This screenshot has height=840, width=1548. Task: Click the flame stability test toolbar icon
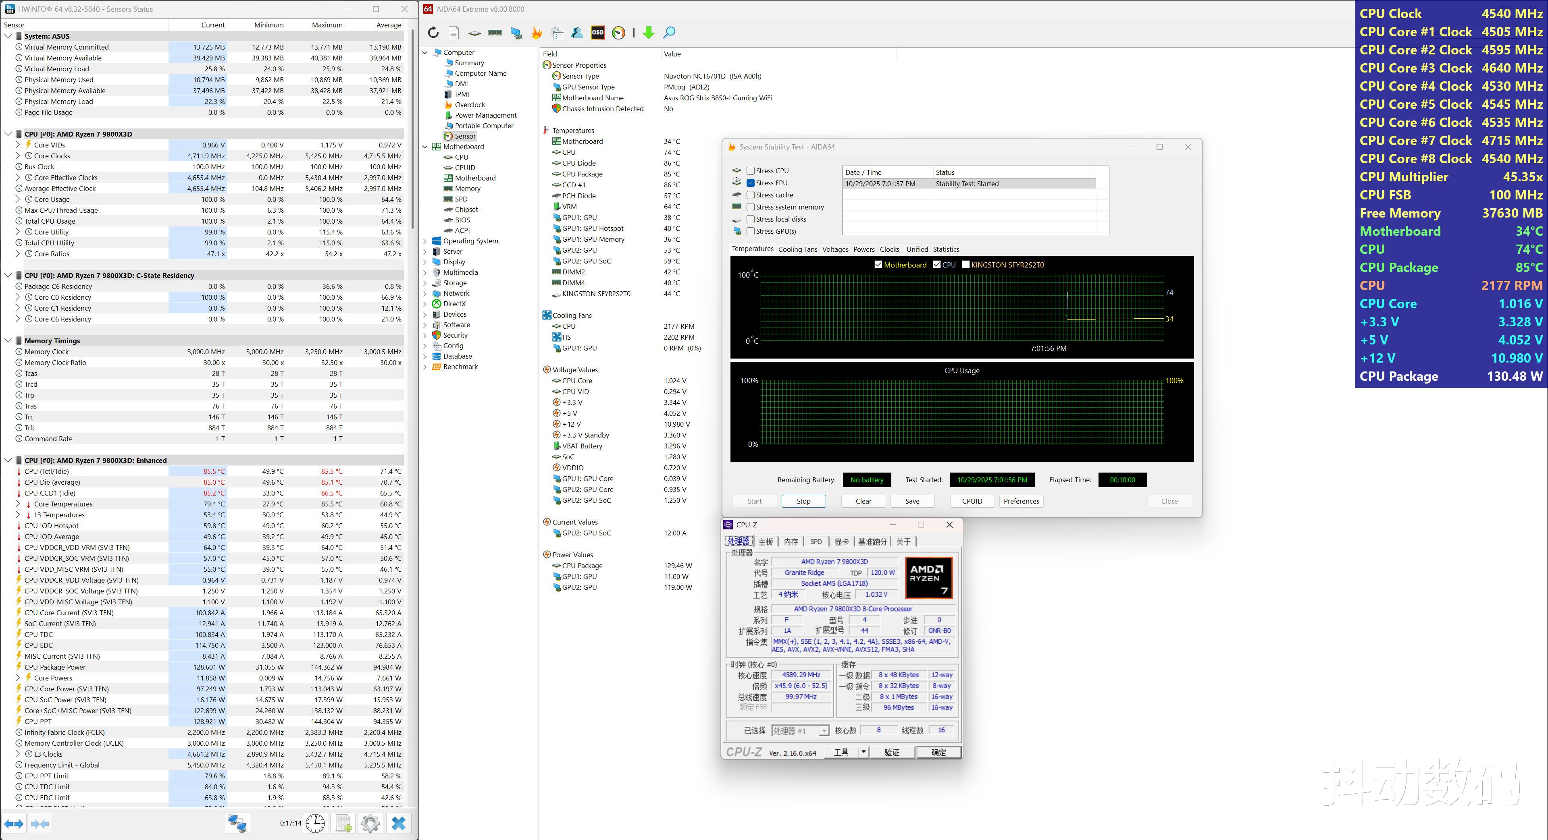[x=537, y=33]
